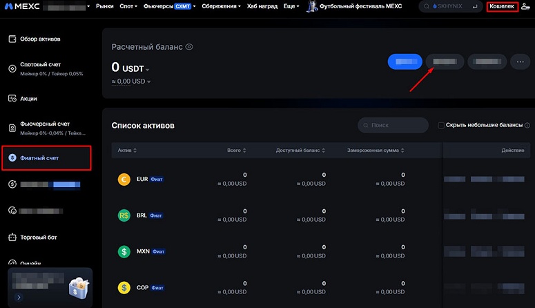Click Действие column header
The height and width of the screenshot is (308, 535).
point(513,151)
